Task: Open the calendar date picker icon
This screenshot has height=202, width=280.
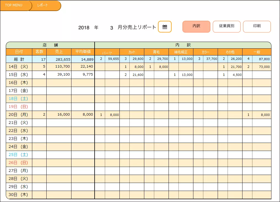Action: [x=165, y=27]
